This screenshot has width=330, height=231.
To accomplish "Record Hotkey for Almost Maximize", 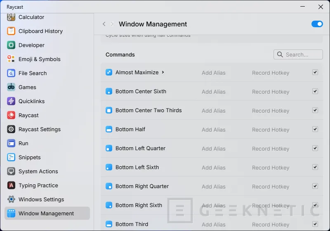I will pos(271,73).
